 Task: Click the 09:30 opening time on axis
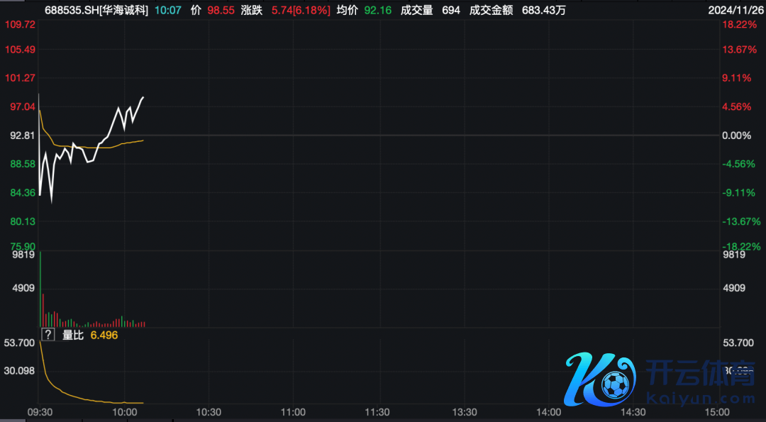40,412
